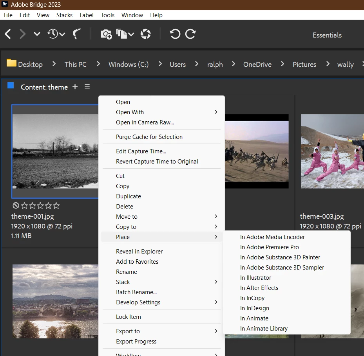Select theme-003.jpg martial arts thumbnail
This screenshot has height=356, width=364.
(x=332, y=151)
